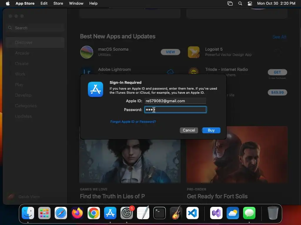Click the search magnifier icon in the sidebar

click(x=10, y=28)
